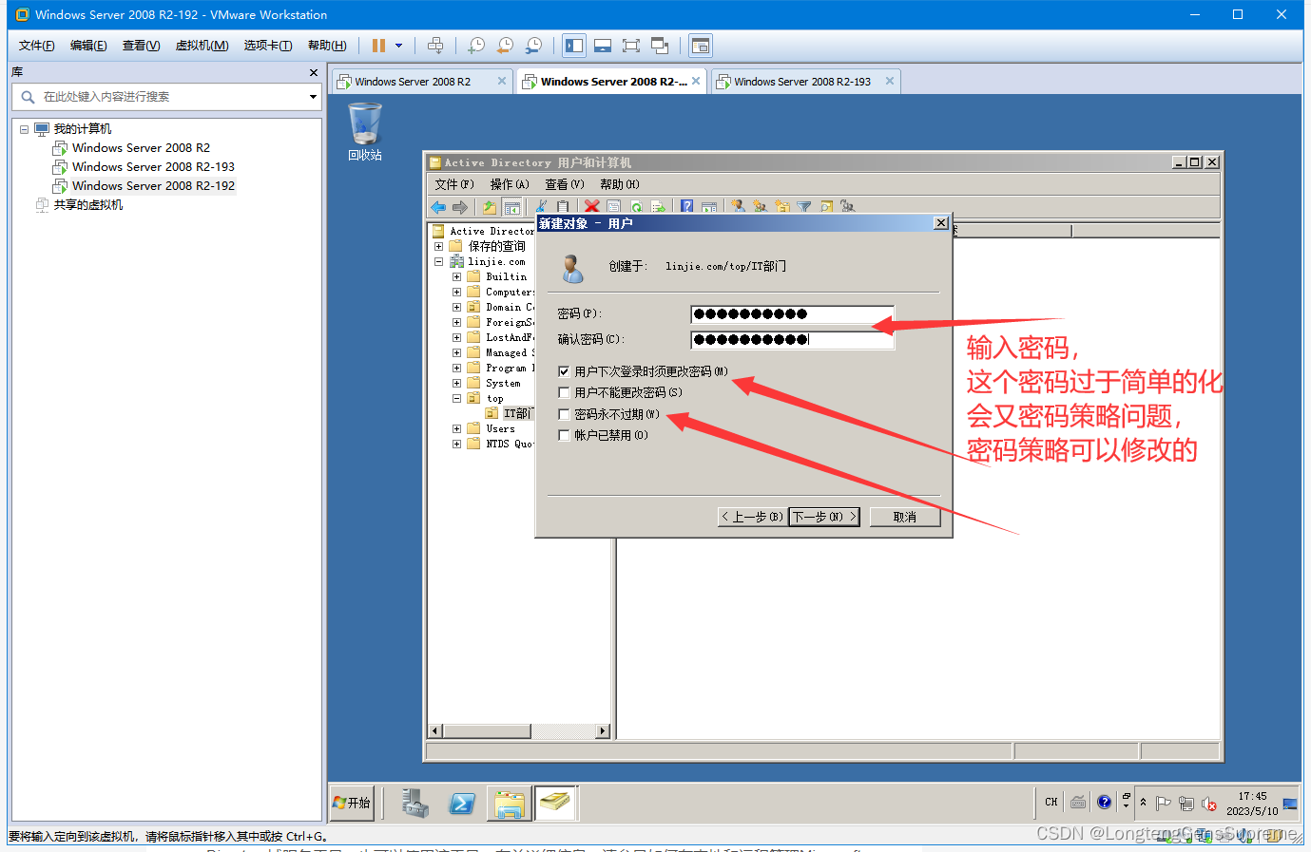1311x852 pixels.
Task: Click the 上一步(B) button
Action: coord(751,517)
